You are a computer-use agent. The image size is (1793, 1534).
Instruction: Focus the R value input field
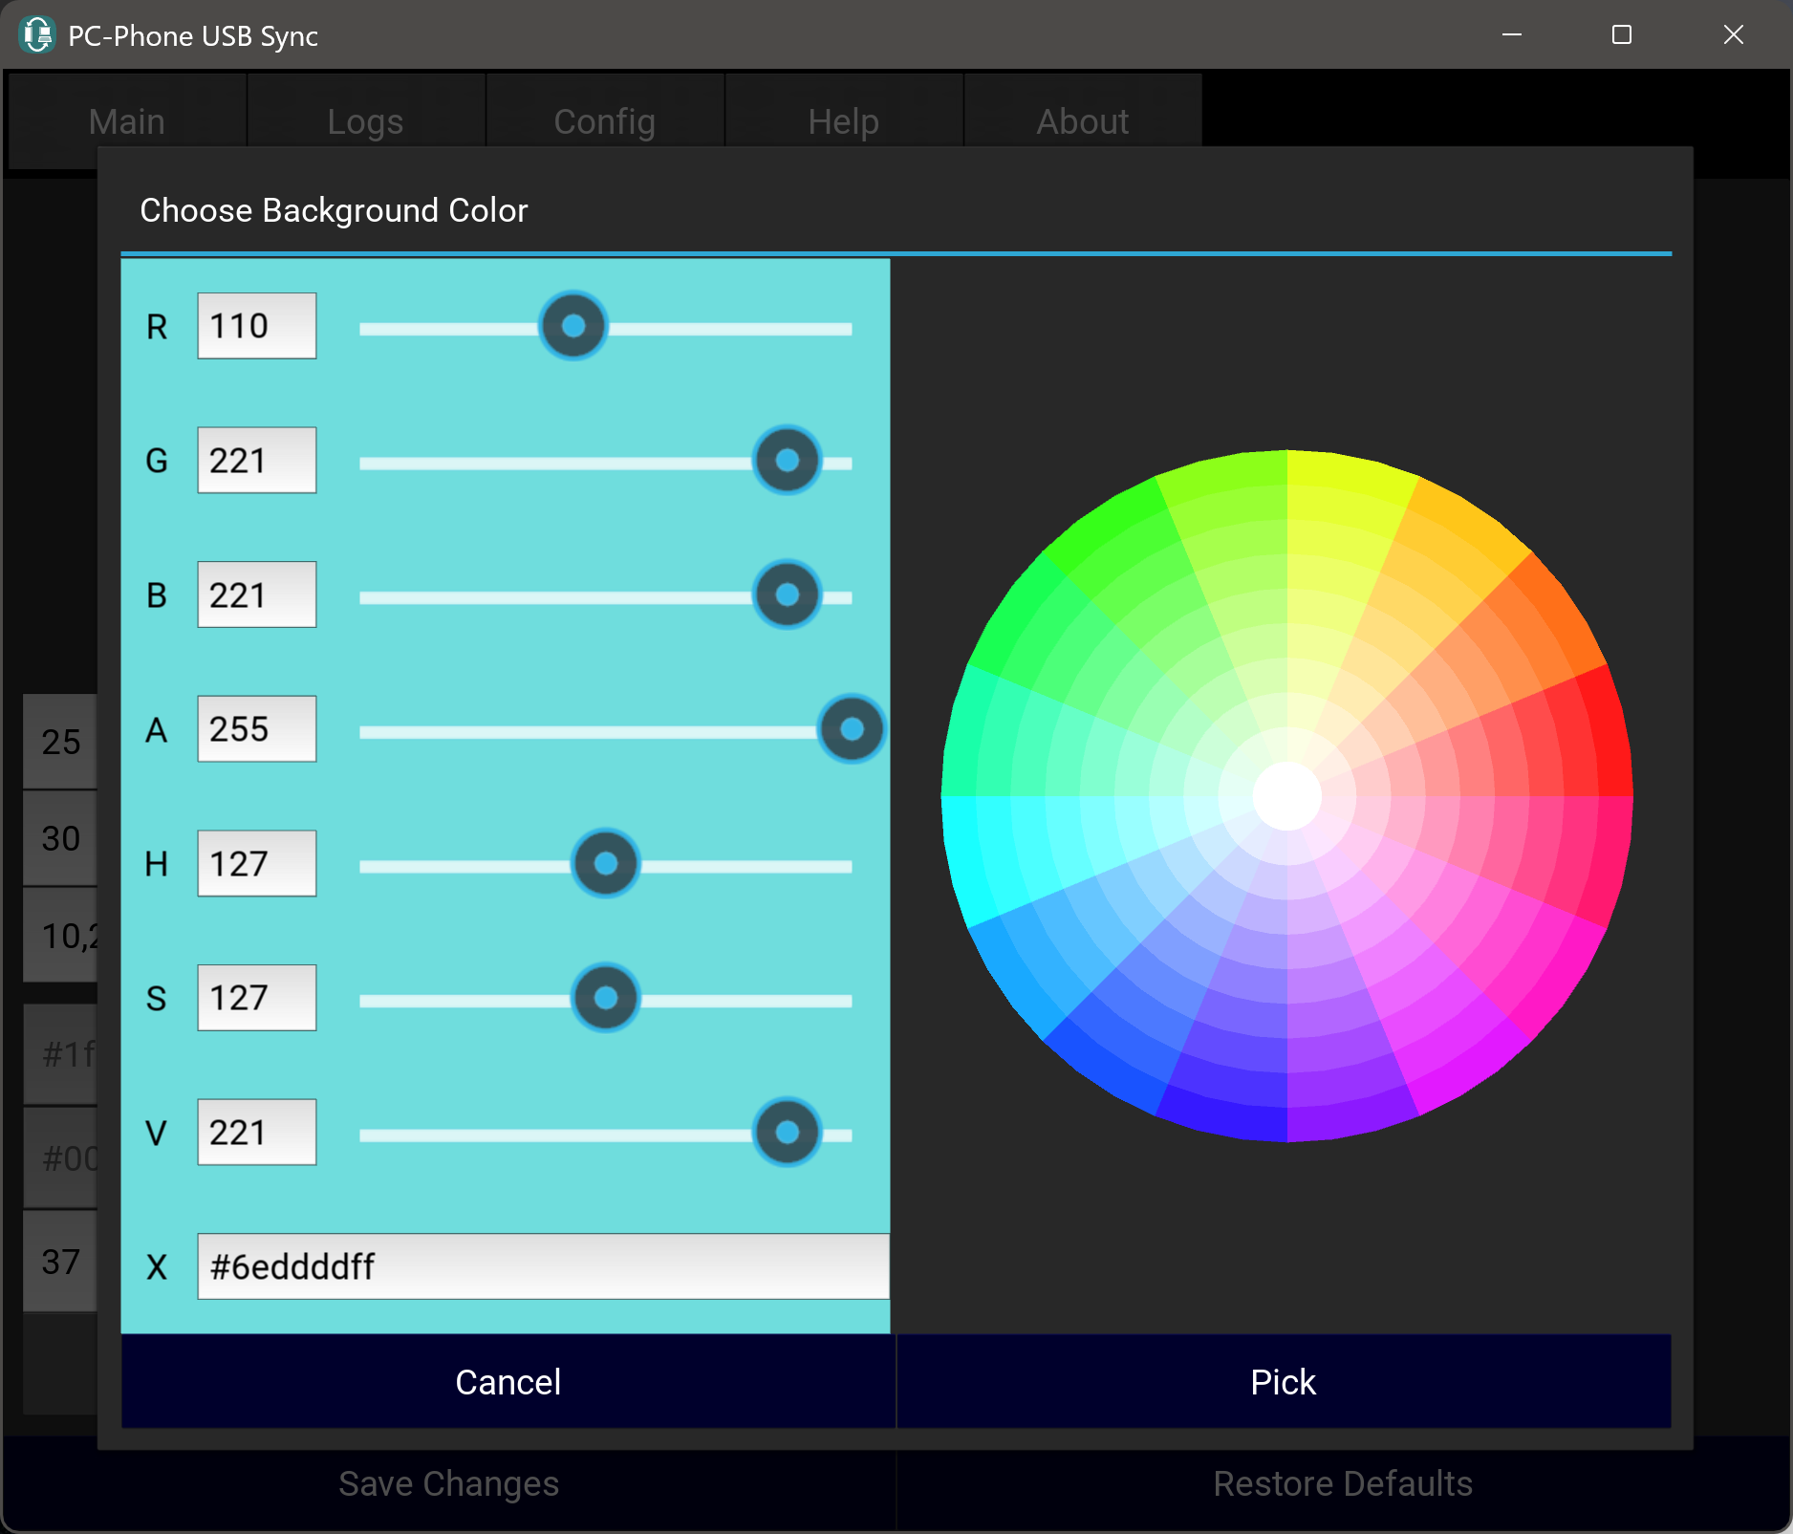256,327
